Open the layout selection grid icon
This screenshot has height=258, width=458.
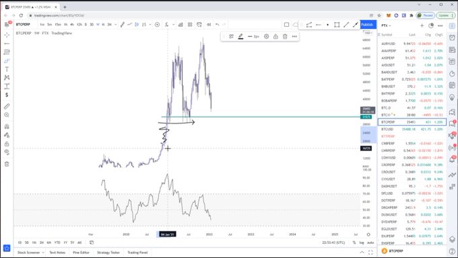(190, 24)
